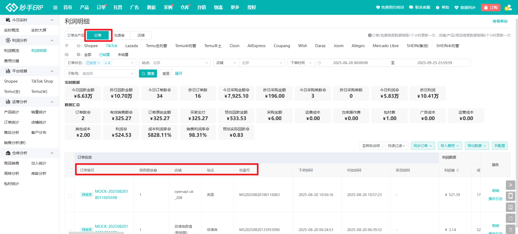The image size is (518, 234).
Task: Click the 搜索 search button
Action: coord(148,74)
